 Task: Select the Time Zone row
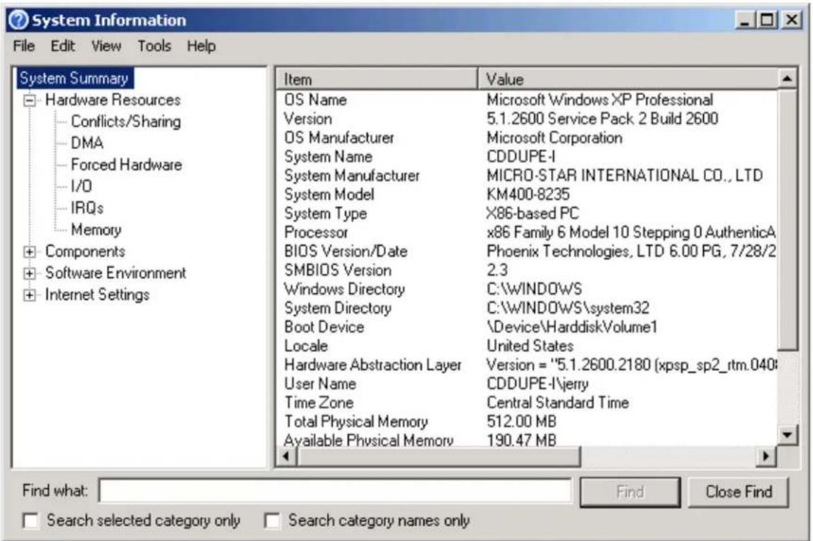tap(526, 403)
